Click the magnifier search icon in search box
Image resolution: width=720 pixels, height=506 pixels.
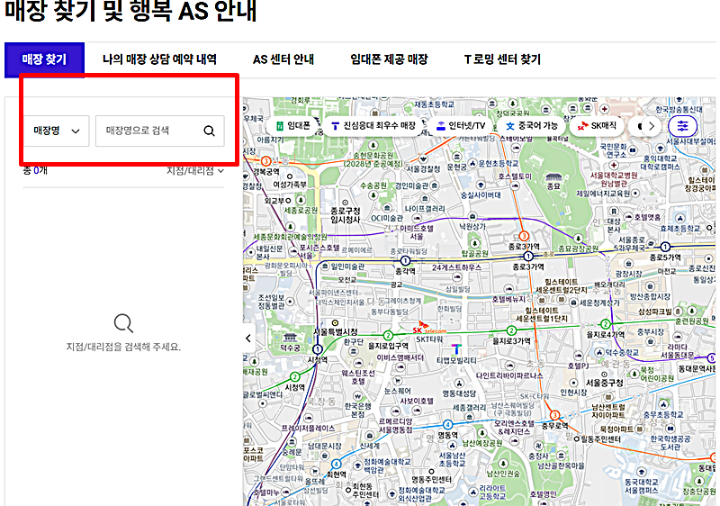(x=210, y=131)
